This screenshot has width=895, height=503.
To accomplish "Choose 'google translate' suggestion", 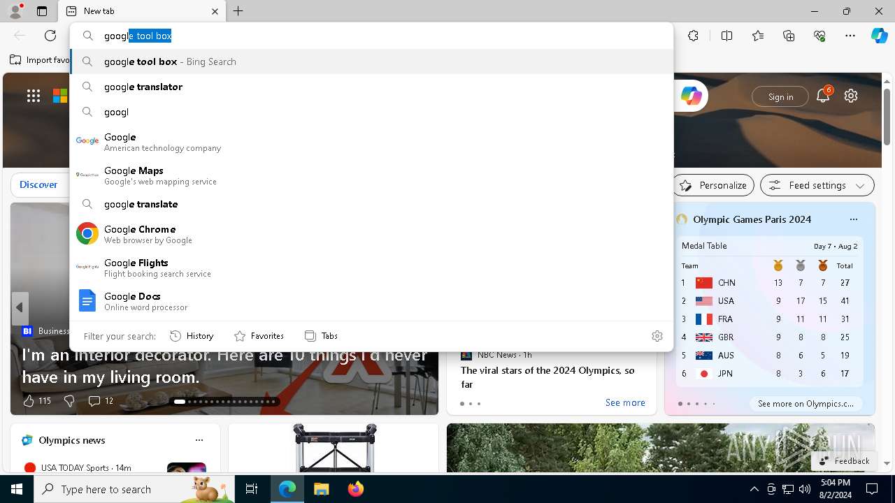I will click(372, 204).
